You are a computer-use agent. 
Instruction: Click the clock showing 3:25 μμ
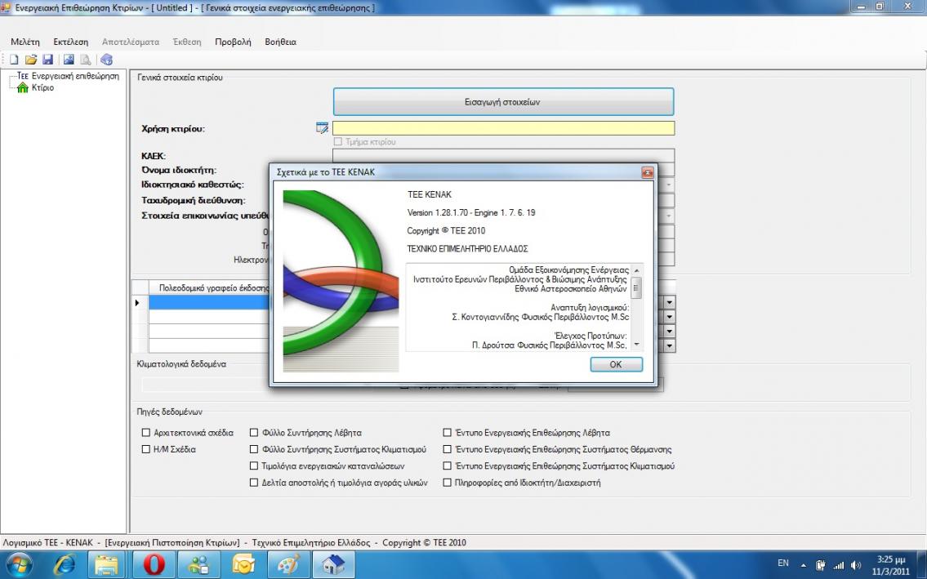[892, 559]
